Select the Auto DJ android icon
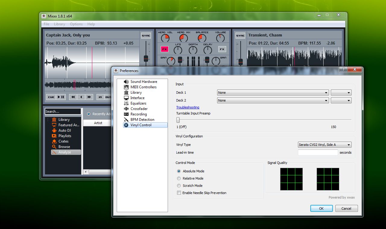Screen dimensions: 386x229 [x=54, y=130]
